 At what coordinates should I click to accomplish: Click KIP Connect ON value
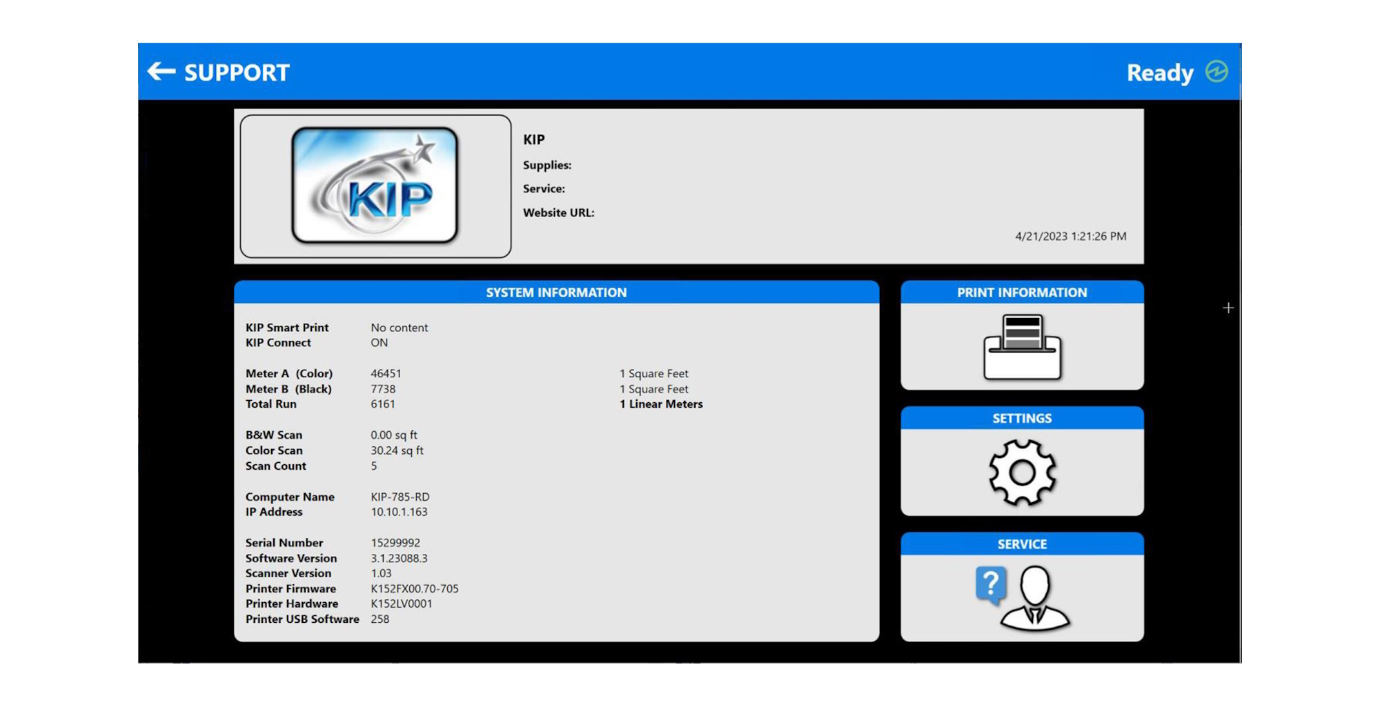379,343
